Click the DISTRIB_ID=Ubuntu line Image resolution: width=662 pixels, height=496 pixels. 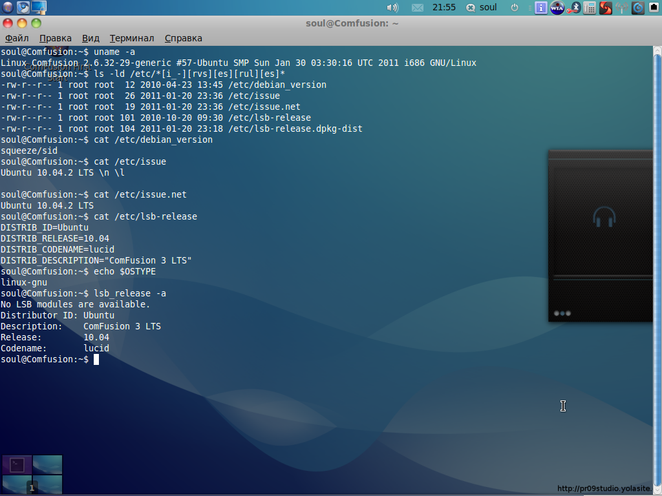click(45, 227)
